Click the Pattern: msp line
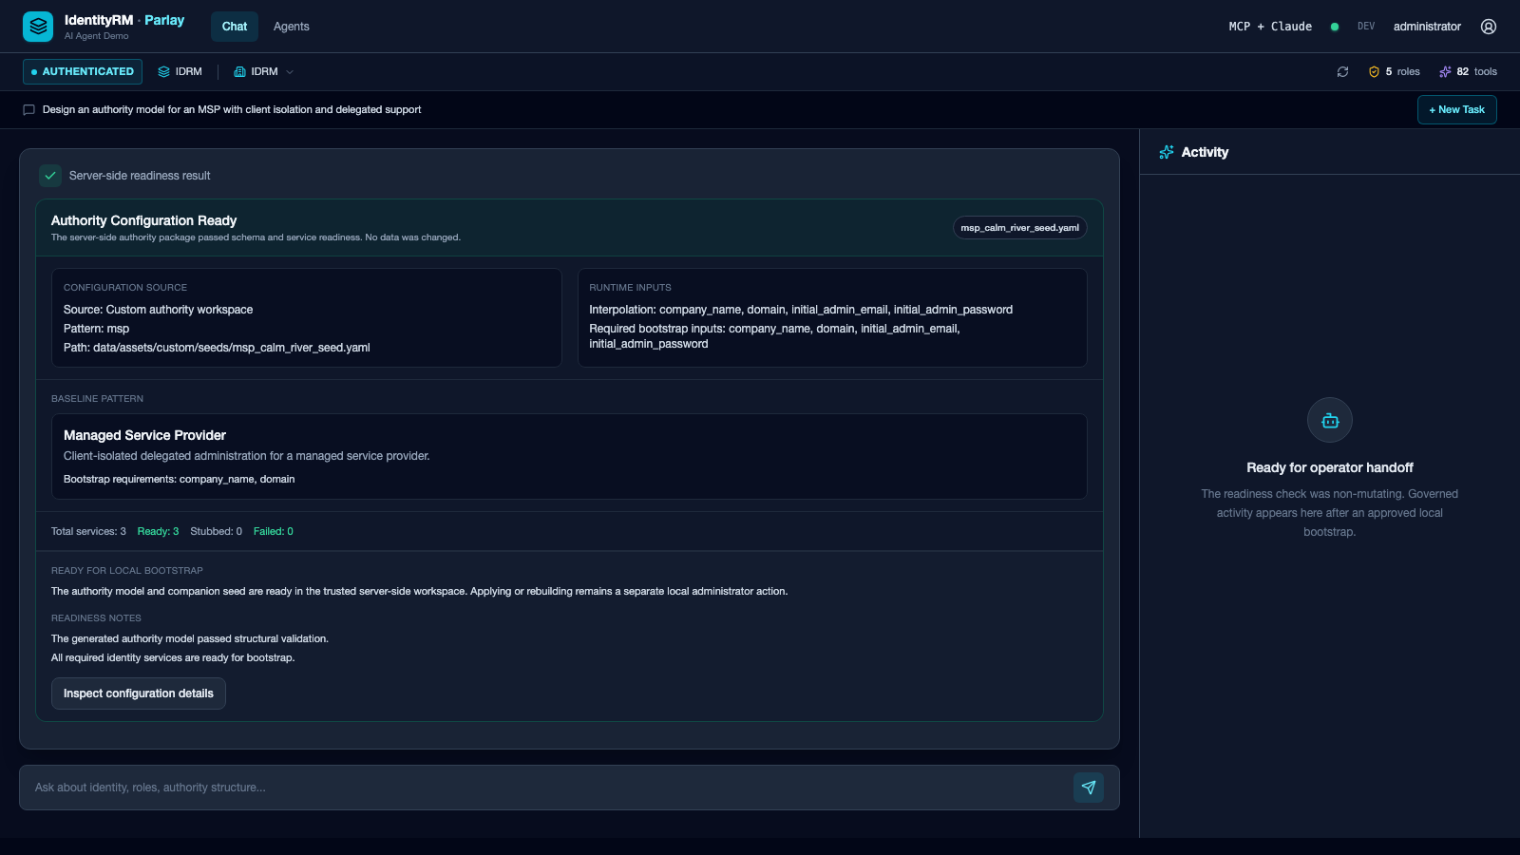The image size is (1520, 855). click(x=96, y=329)
